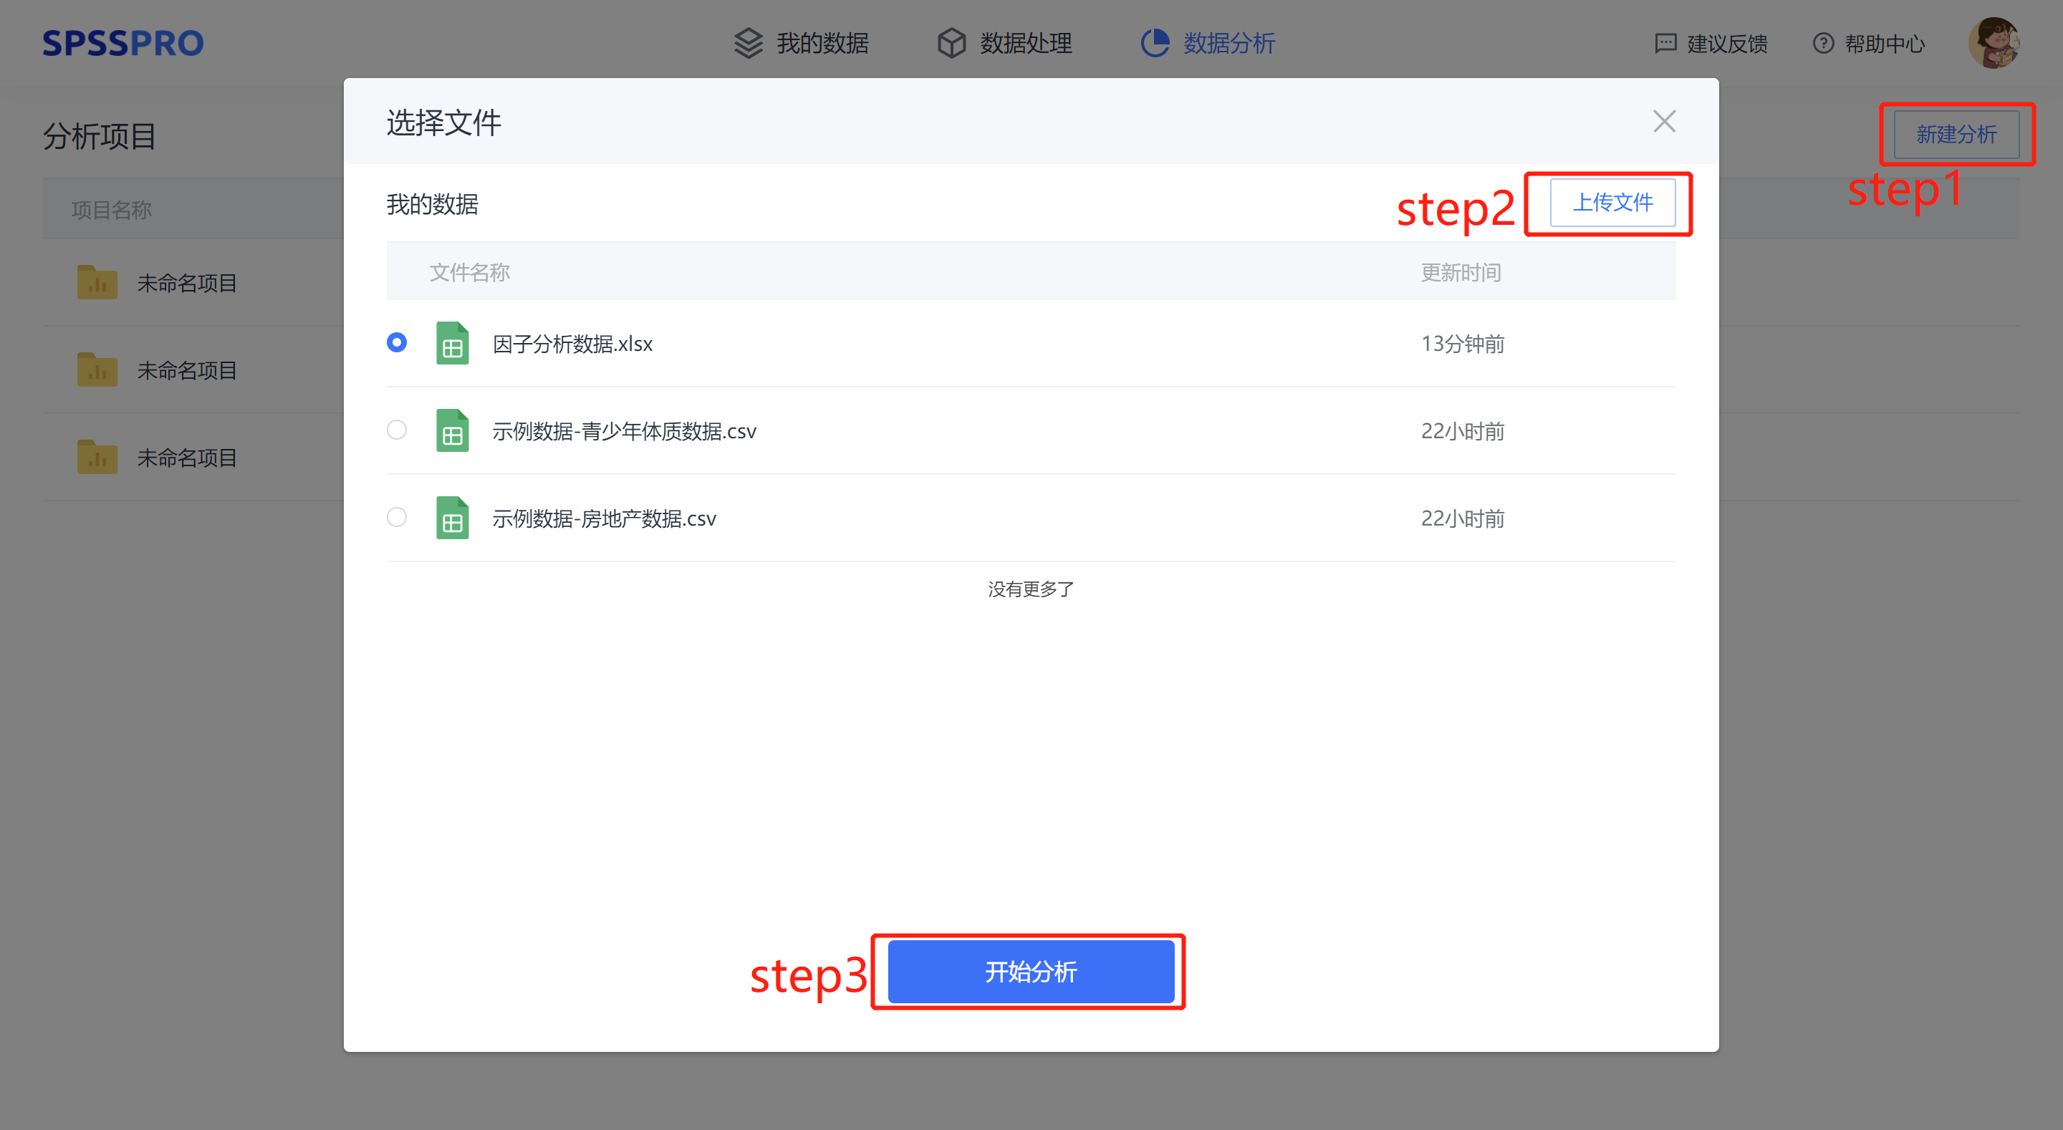Select the 因子分析数据.xlsx radio button
Image resolution: width=2063 pixels, height=1130 pixels.
pos(396,343)
